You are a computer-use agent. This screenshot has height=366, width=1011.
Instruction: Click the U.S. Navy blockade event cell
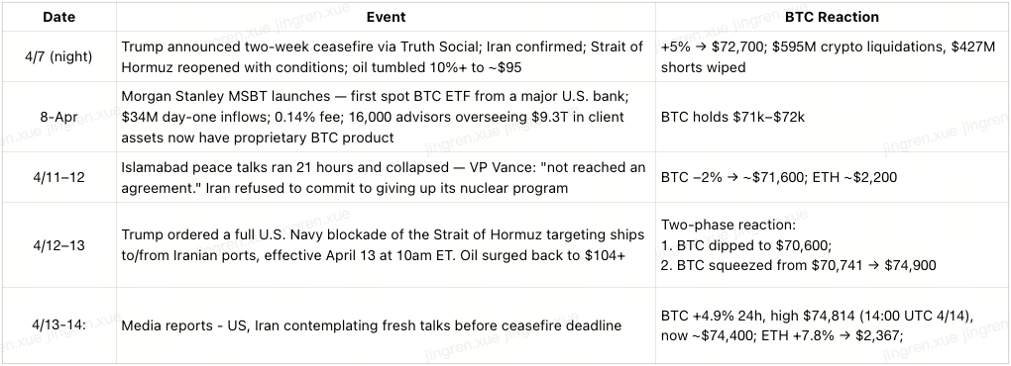386,245
